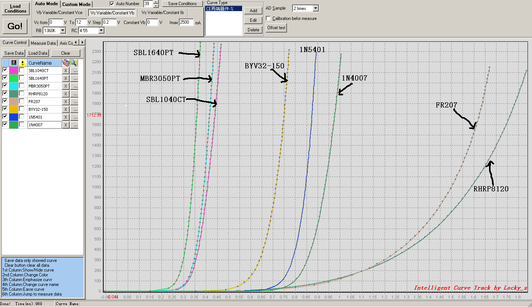This screenshot has height=307, width=532.
Task: Decrease Auto Number with down spinner
Action: [156, 6]
